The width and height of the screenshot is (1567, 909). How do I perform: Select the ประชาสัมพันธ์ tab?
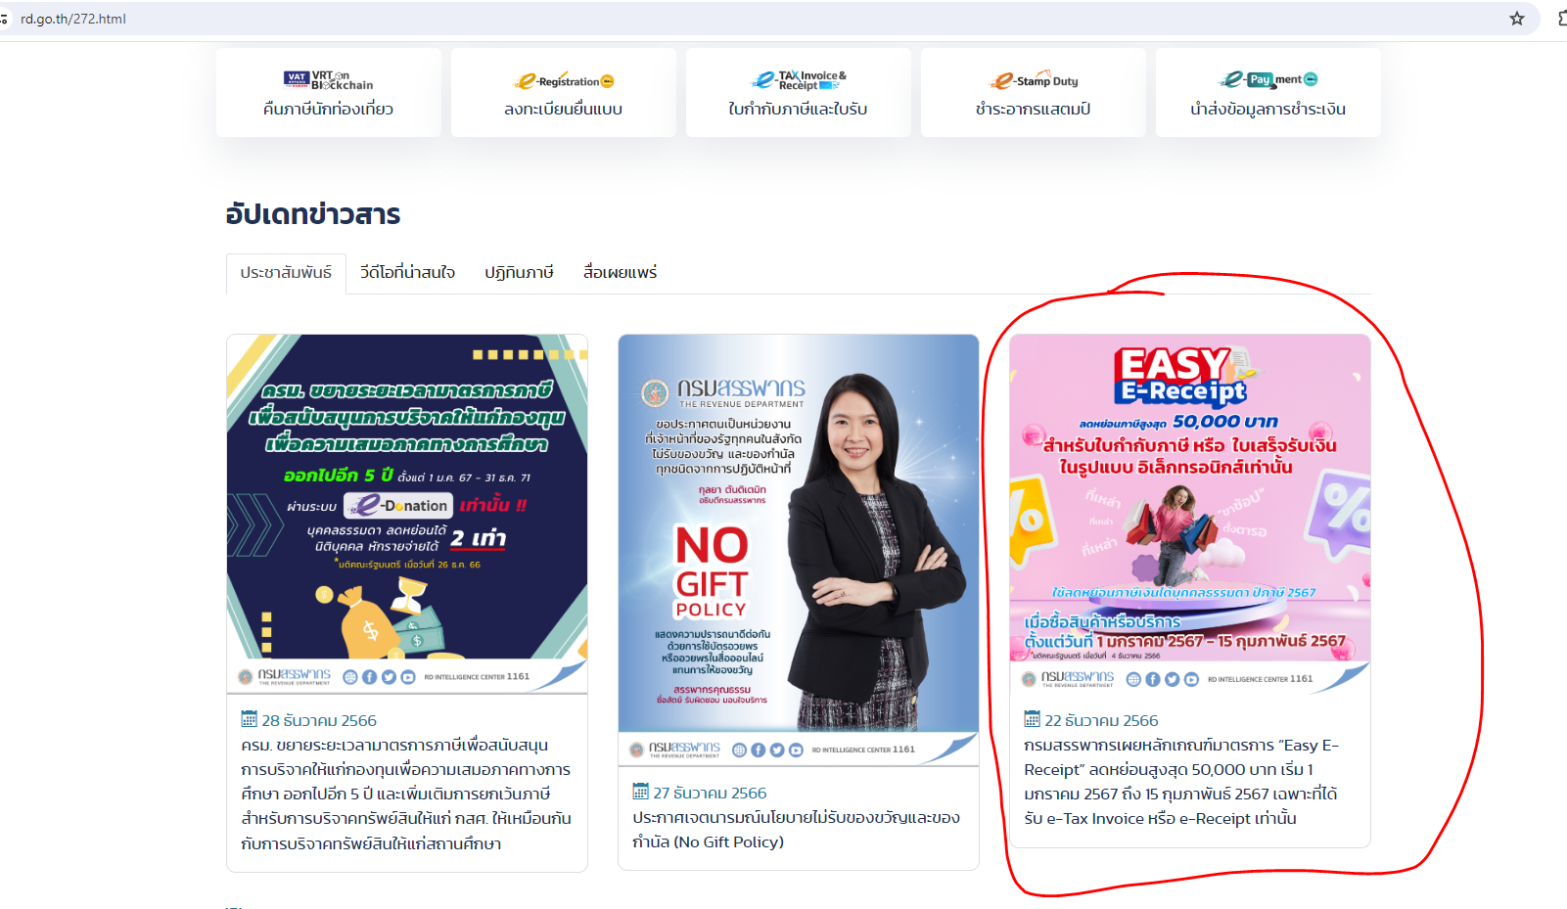click(286, 273)
